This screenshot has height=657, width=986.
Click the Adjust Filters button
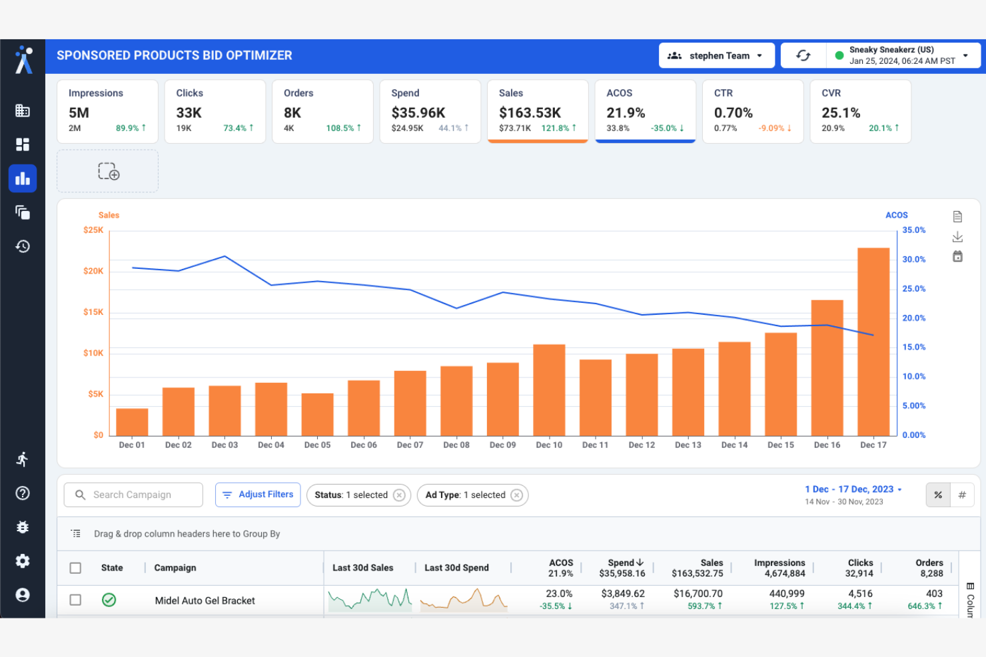click(258, 495)
